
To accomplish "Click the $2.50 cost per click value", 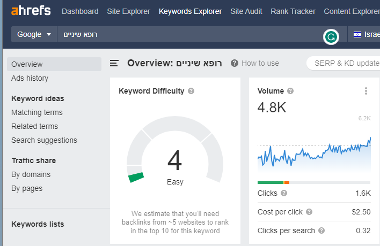I will [x=361, y=212].
